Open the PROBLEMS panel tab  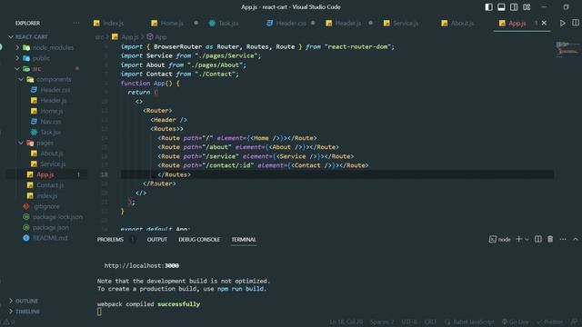[110, 240]
